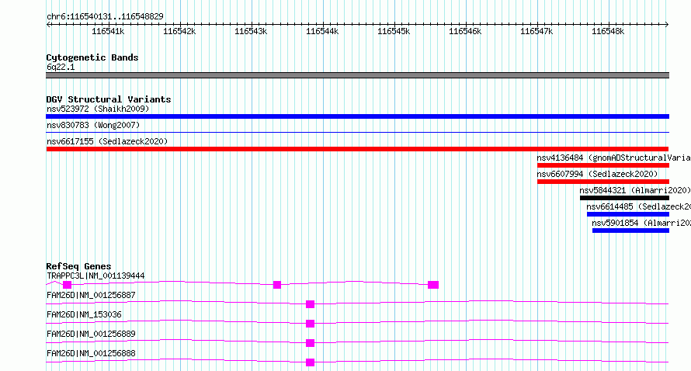The width and height of the screenshot is (691, 371).
Task: Click the 116541k ruler tick label
Action: pyautogui.click(x=108, y=32)
